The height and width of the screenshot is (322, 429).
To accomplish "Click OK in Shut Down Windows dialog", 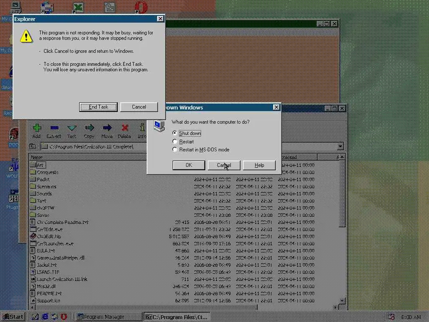I will [189, 165].
